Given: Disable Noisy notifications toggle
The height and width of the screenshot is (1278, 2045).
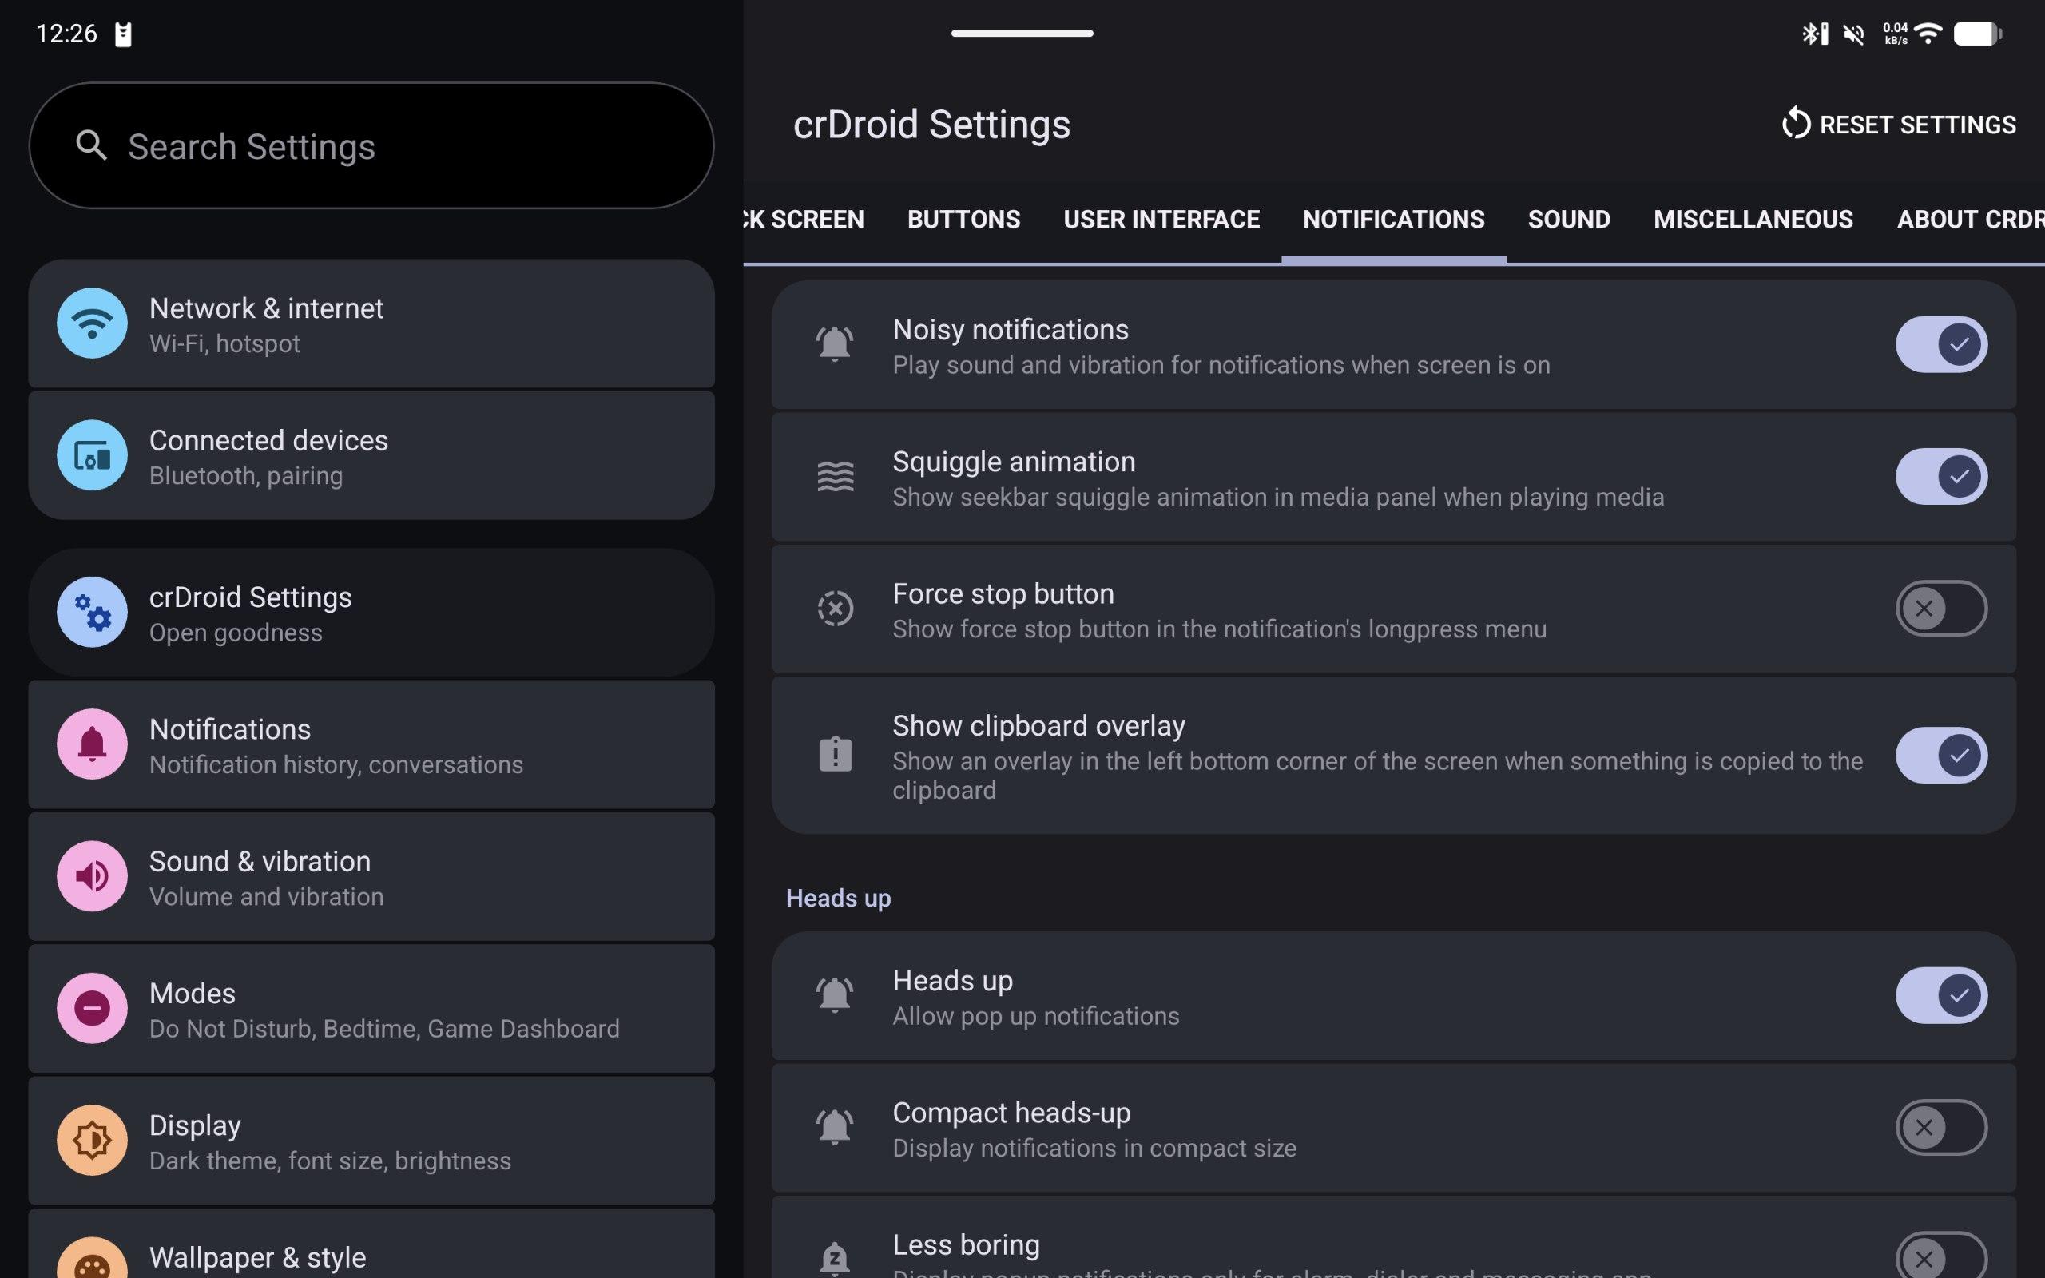Looking at the screenshot, I should 1940,345.
